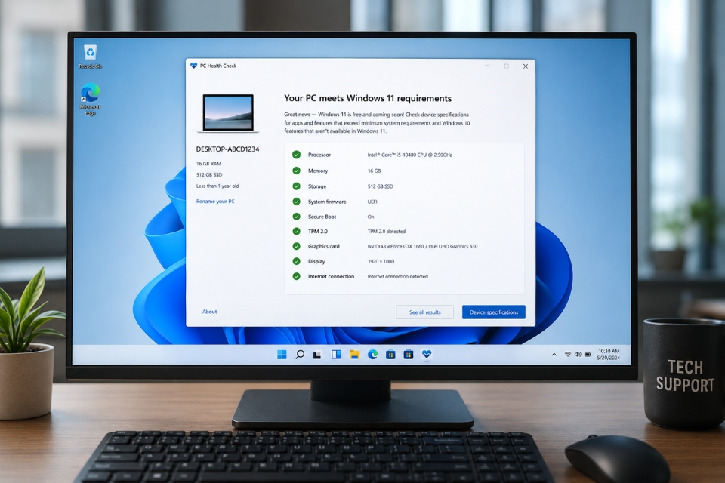Select the Storage row label

coord(317,186)
